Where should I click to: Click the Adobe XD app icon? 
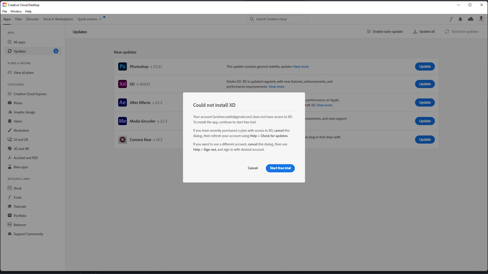tap(122, 84)
